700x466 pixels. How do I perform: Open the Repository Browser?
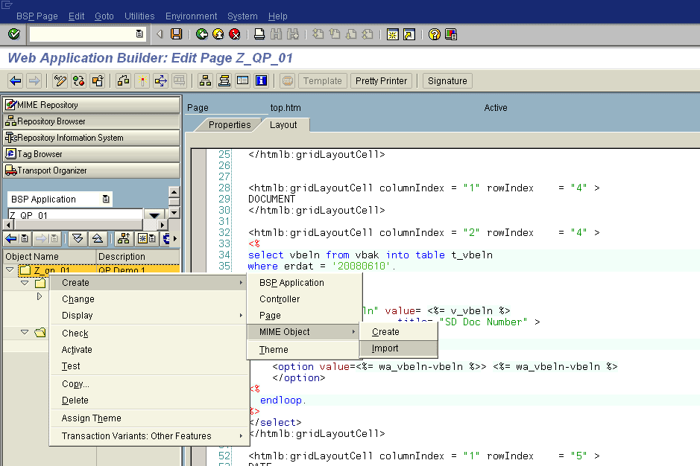[x=92, y=121]
